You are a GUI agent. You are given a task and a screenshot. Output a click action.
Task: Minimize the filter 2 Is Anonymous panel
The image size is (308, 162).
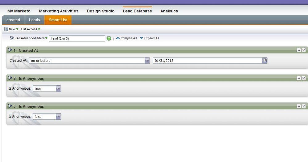pyautogui.click(x=299, y=79)
